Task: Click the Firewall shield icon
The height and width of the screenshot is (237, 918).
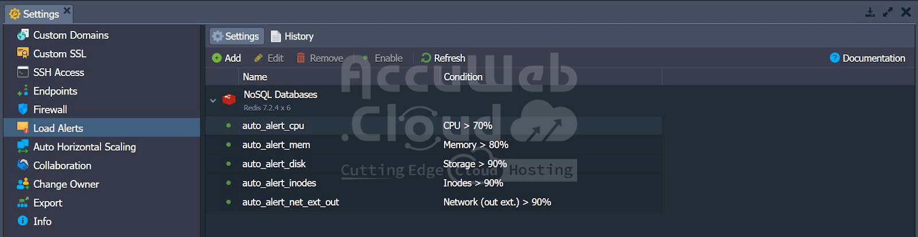Action: (x=23, y=109)
